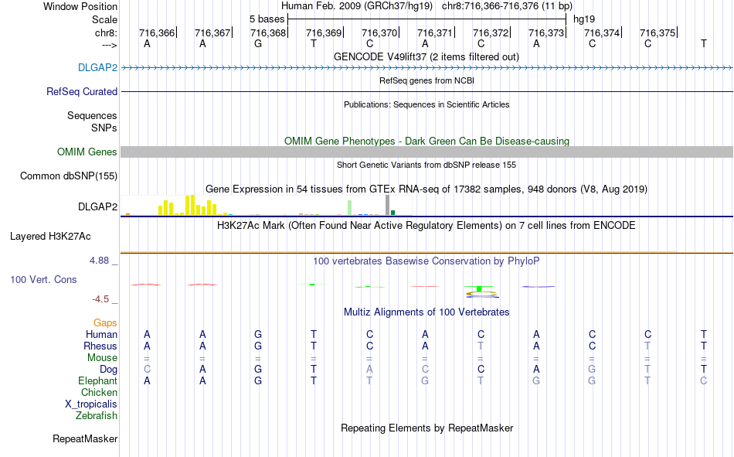734x457 pixels.
Task: Click the 716,366 ruler position
Action: point(157,32)
